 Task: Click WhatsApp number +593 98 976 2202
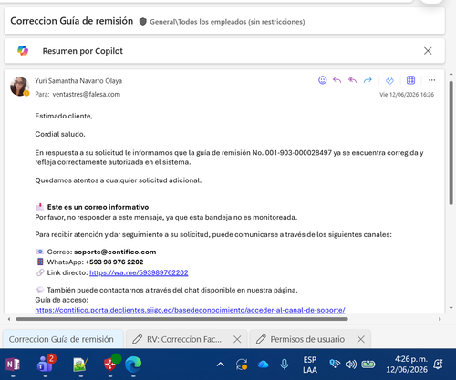click(114, 262)
